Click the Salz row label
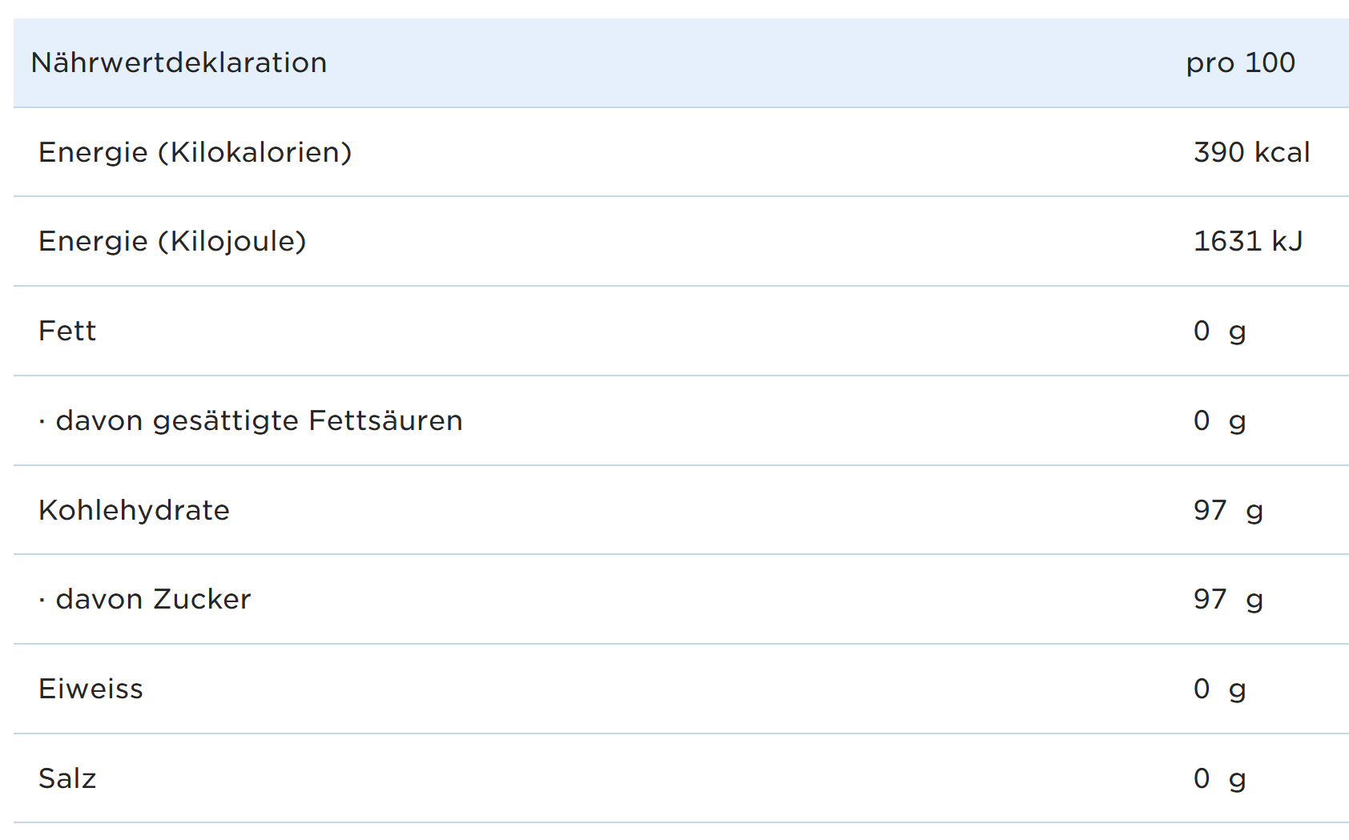The width and height of the screenshot is (1349, 840). [67, 778]
